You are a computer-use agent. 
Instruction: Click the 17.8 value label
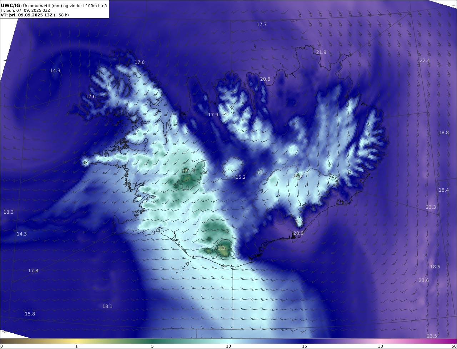point(33,270)
